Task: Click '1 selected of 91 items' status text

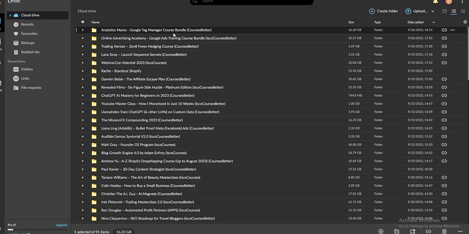Action: point(92,232)
